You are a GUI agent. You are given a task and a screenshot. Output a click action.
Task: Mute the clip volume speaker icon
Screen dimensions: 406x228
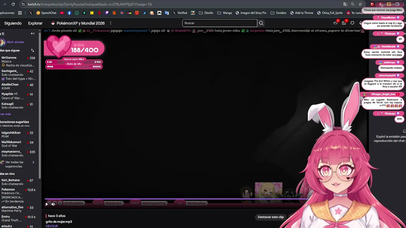tap(53, 204)
